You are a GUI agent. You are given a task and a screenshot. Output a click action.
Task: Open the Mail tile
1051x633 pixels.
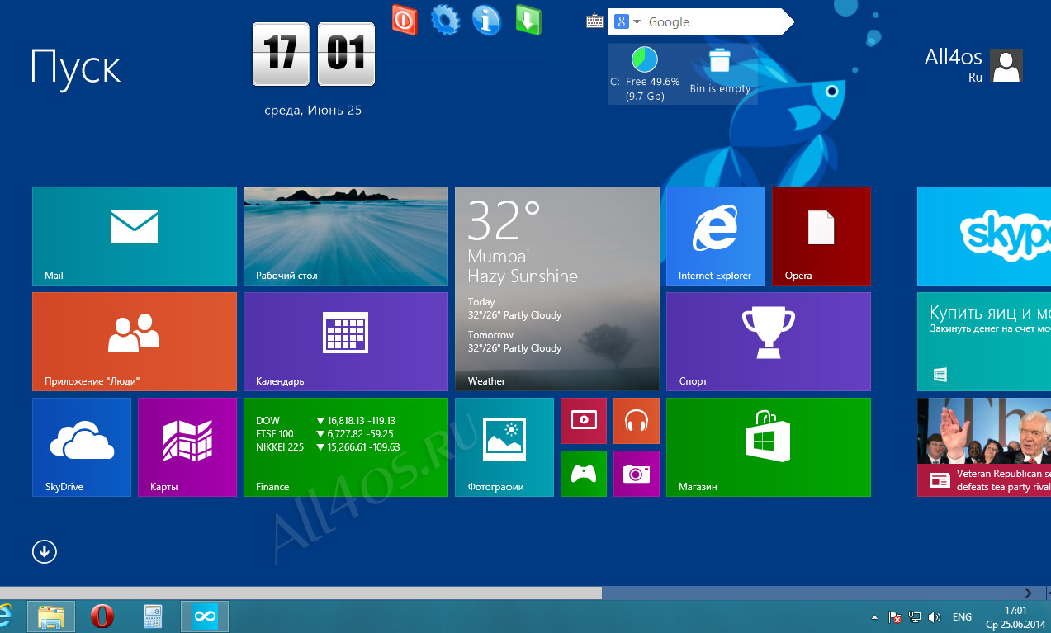tap(135, 236)
